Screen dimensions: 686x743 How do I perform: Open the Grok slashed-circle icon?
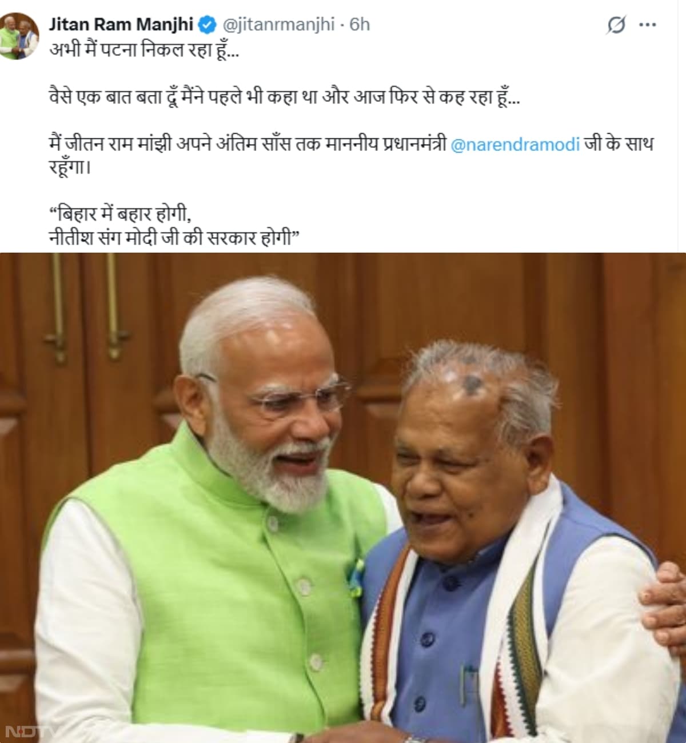point(616,25)
